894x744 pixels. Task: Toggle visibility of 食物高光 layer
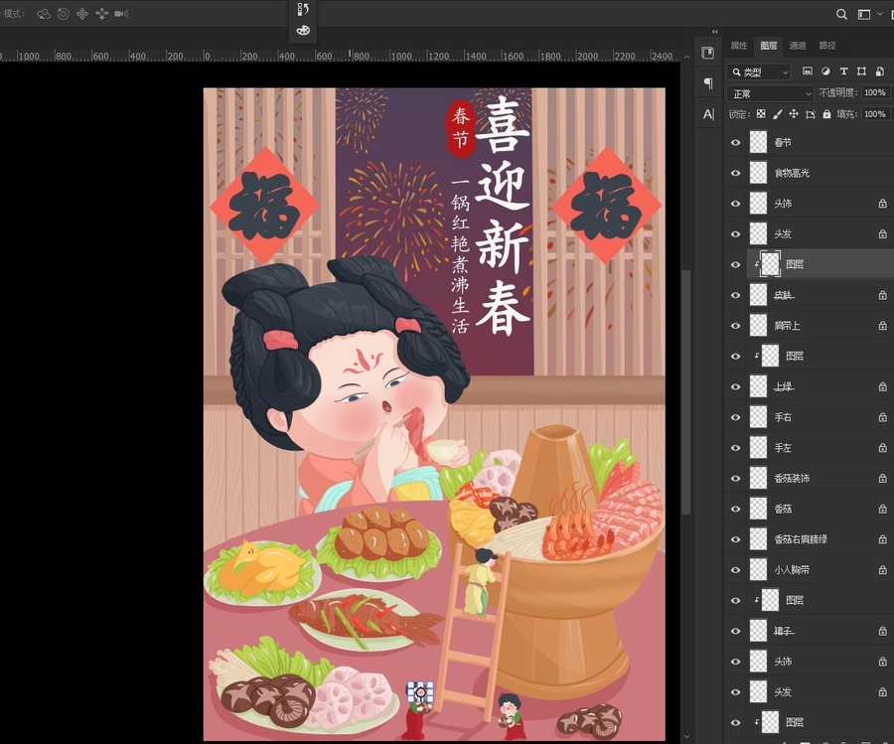(735, 173)
